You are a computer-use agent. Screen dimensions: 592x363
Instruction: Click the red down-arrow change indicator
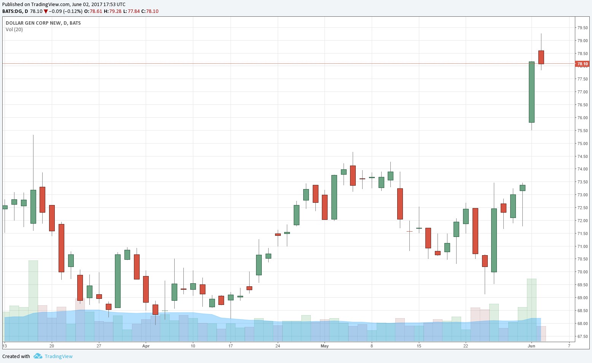[46, 11]
